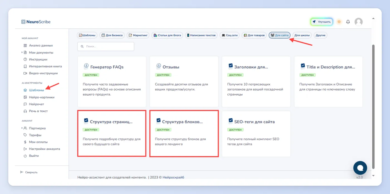Image resolution: width=390 pixels, height=194 pixels.
Task: Select the Для сайта tab
Action: 280,35
